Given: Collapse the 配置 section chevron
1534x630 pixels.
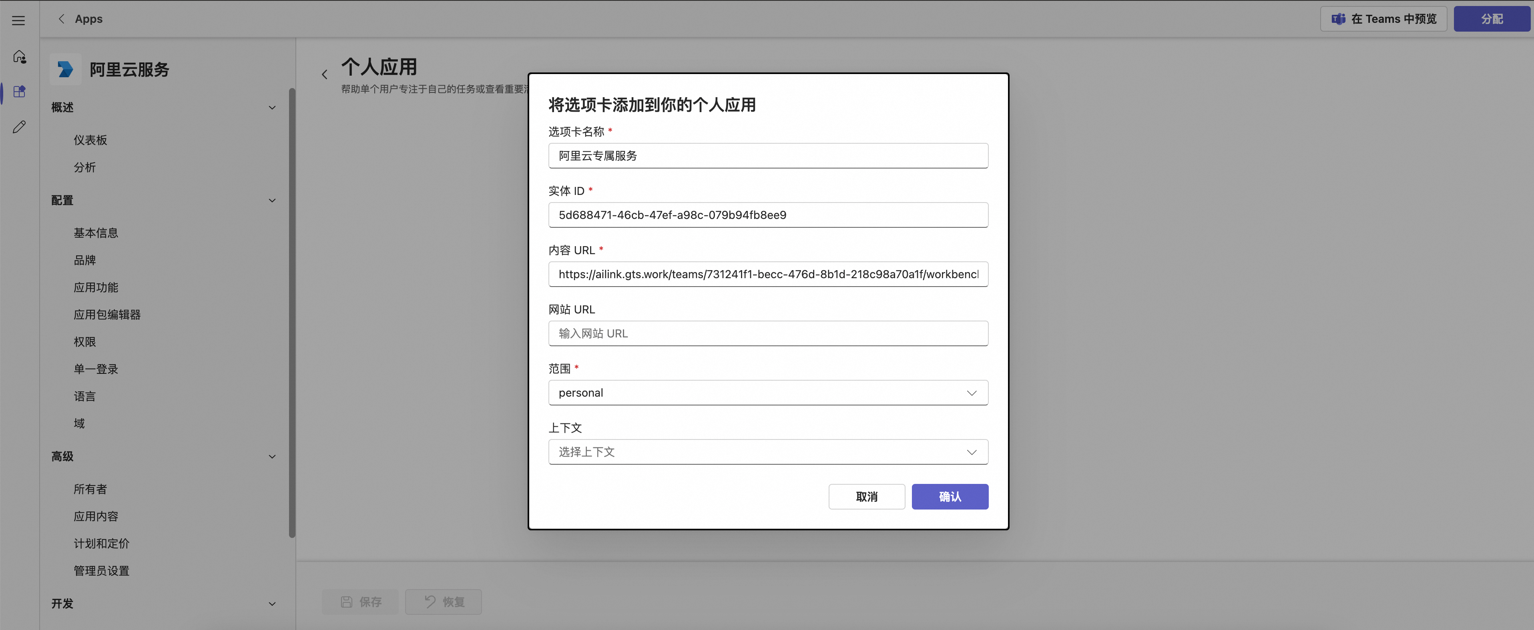Looking at the screenshot, I should tap(272, 201).
